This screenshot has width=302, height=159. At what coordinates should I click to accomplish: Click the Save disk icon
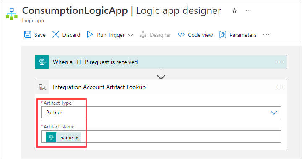coord(28,35)
